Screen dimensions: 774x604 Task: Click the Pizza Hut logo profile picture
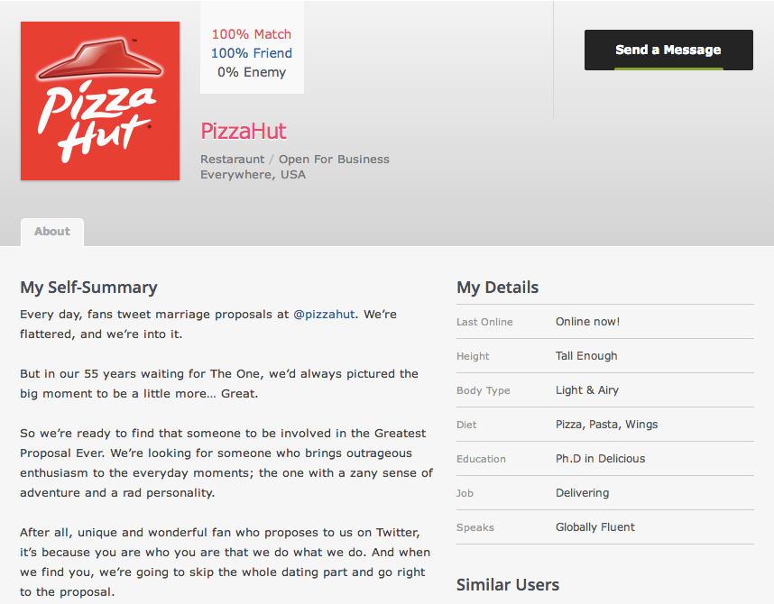[x=100, y=101]
